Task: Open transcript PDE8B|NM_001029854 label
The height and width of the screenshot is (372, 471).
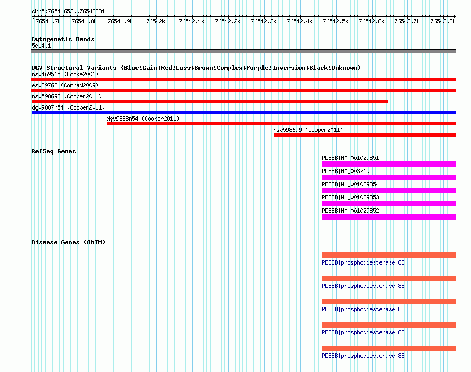Action: point(350,184)
